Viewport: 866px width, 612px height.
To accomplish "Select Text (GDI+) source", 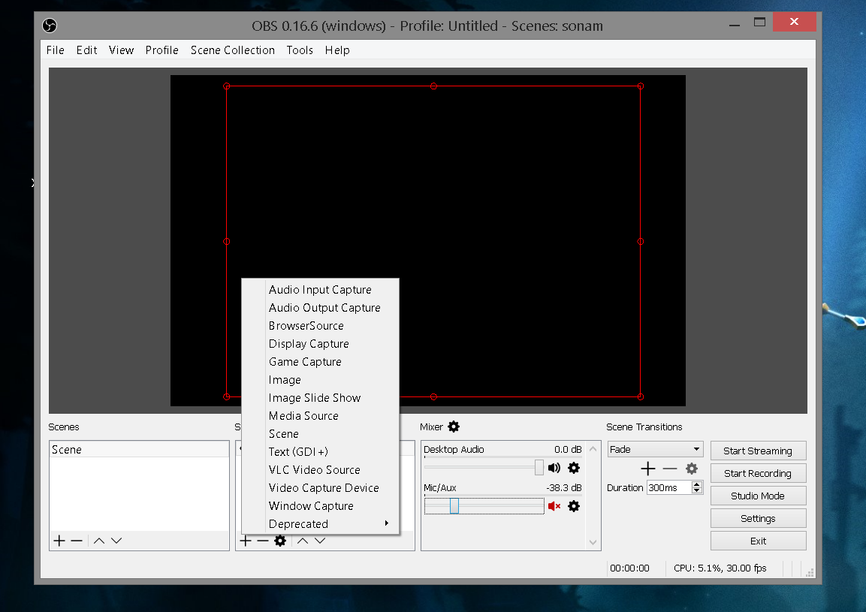I will (320, 452).
